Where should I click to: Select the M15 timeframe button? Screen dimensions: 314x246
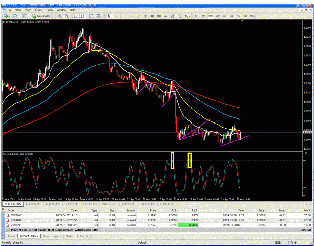(211, 16)
